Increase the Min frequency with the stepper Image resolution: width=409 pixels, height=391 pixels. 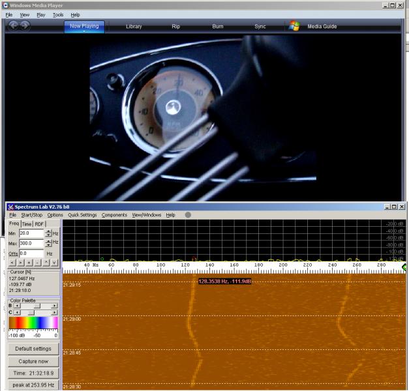[48, 231]
